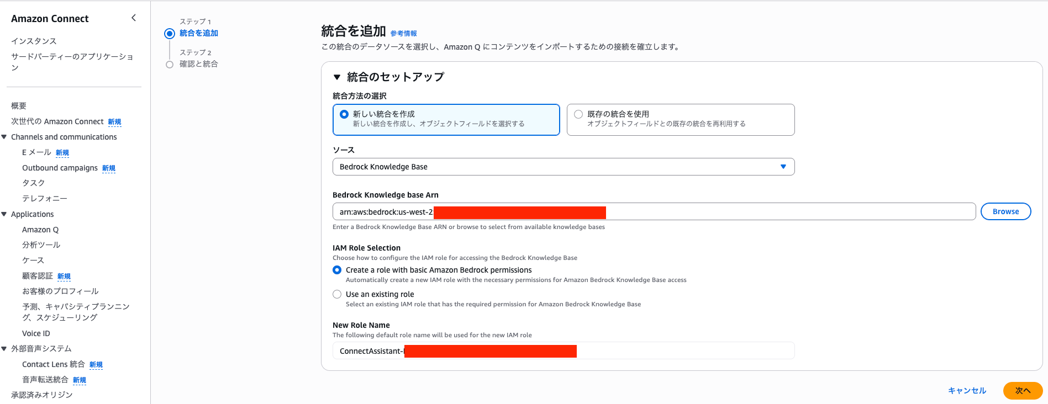Image resolution: width=1048 pixels, height=404 pixels.
Task: Click the キャンセル link
Action: point(967,390)
